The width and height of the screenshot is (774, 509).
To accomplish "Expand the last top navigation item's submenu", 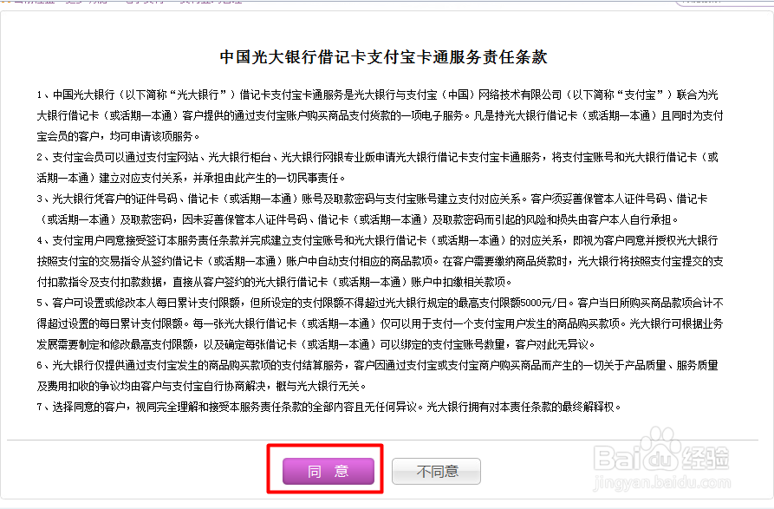I will tap(199, 3).
